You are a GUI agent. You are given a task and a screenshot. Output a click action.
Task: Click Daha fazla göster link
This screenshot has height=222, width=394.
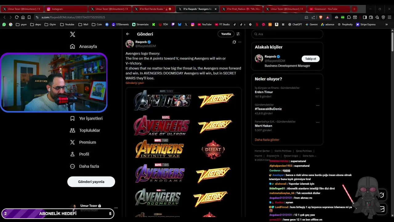[267, 140]
